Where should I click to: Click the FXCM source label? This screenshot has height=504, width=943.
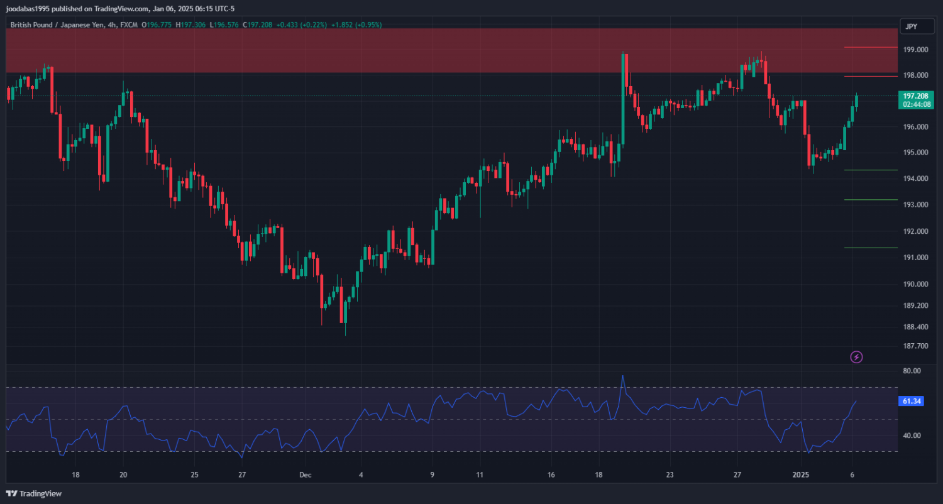(129, 25)
